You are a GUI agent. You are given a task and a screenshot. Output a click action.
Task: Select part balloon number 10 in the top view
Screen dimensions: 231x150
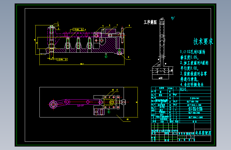(x=113, y=90)
